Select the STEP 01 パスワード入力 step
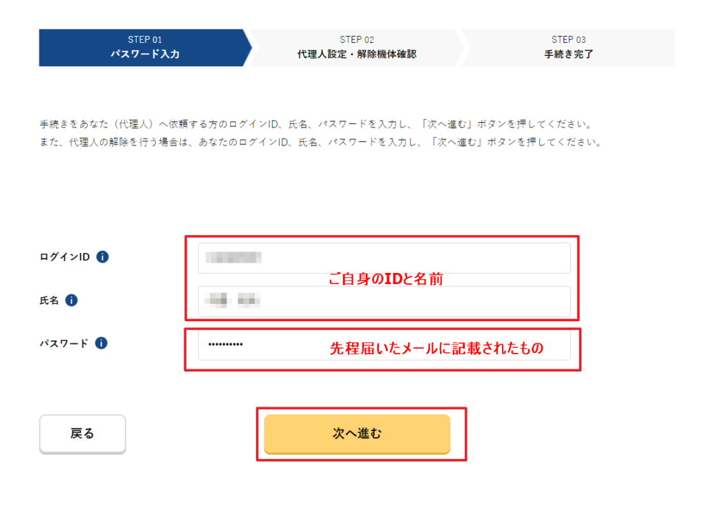 click(144, 48)
